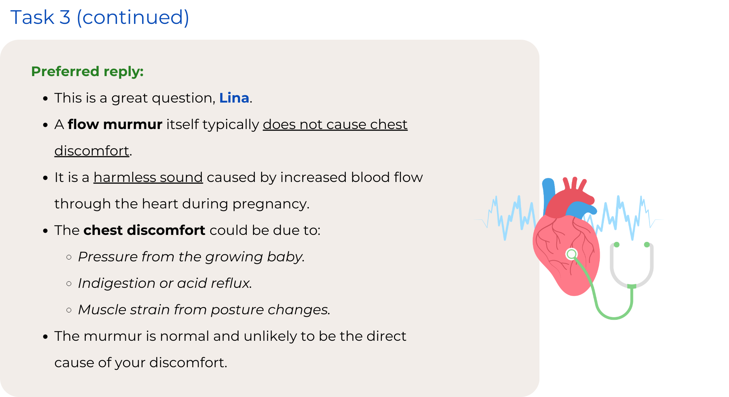Click the underlined word "discomfort"
Image resolution: width=729 pixels, height=397 pixels.
pos(92,151)
